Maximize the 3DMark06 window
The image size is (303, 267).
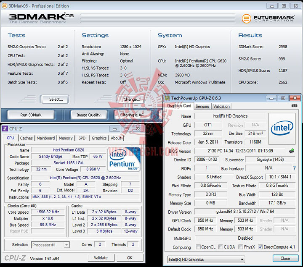284,6
